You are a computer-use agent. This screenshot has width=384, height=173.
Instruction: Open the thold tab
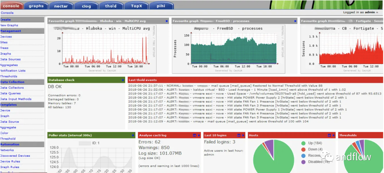point(111,6)
